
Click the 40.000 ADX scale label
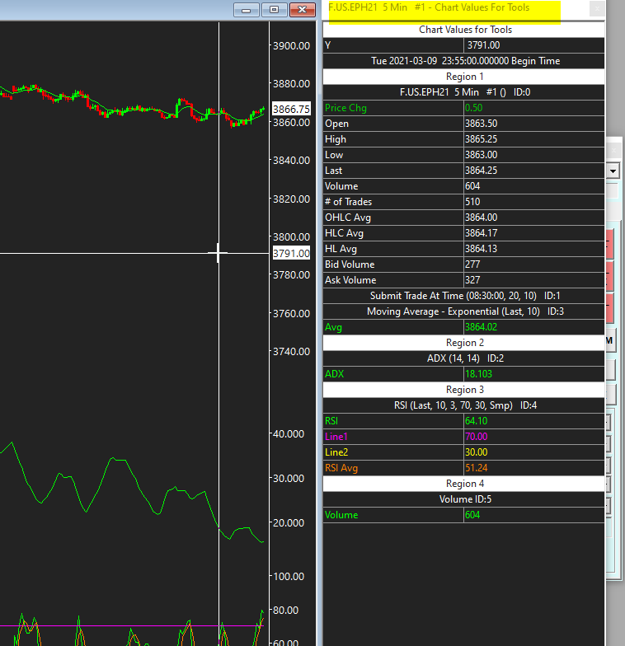[x=289, y=433]
